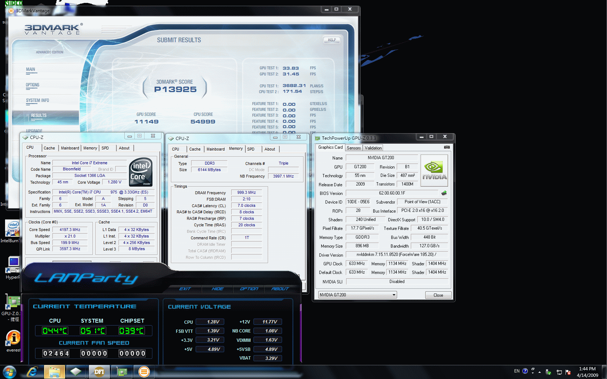The height and width of the screenshot is (379, 607).
Task: Click the Core Speed value '4197.3 MHz'
Action: (x=70, y=230)
